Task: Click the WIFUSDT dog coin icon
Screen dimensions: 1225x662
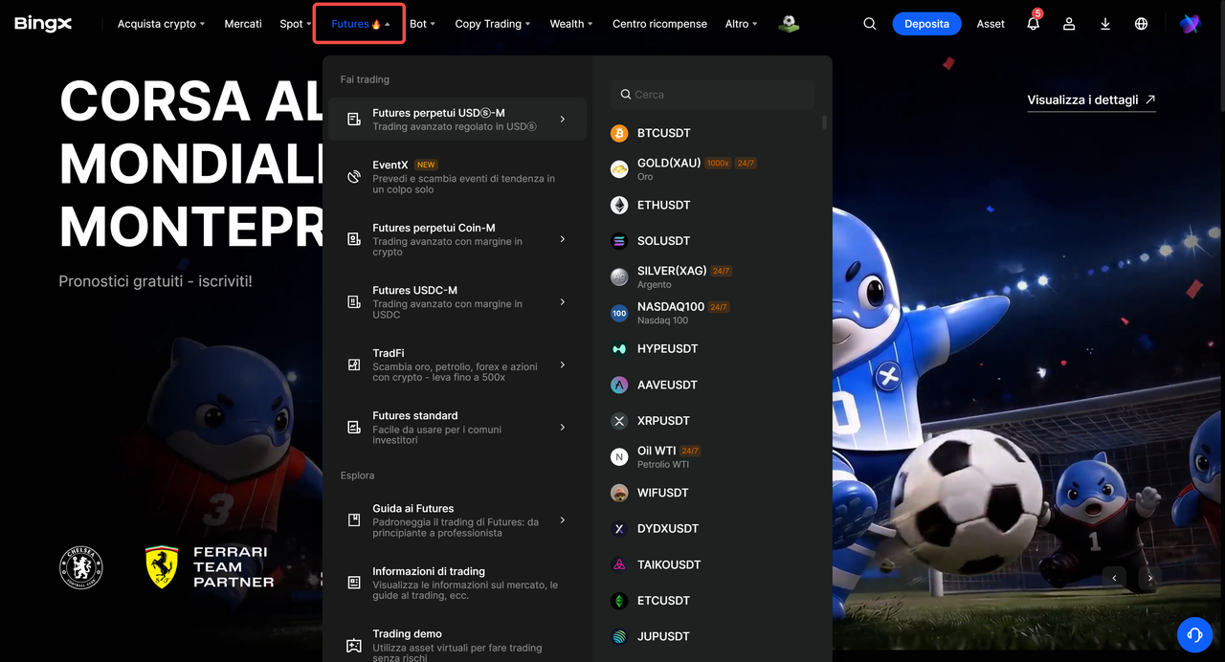Action: (x=619, y=493)
